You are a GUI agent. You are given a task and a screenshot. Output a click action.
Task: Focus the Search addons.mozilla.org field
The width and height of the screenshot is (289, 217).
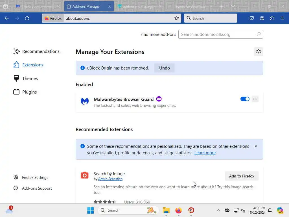coord(221,34)
